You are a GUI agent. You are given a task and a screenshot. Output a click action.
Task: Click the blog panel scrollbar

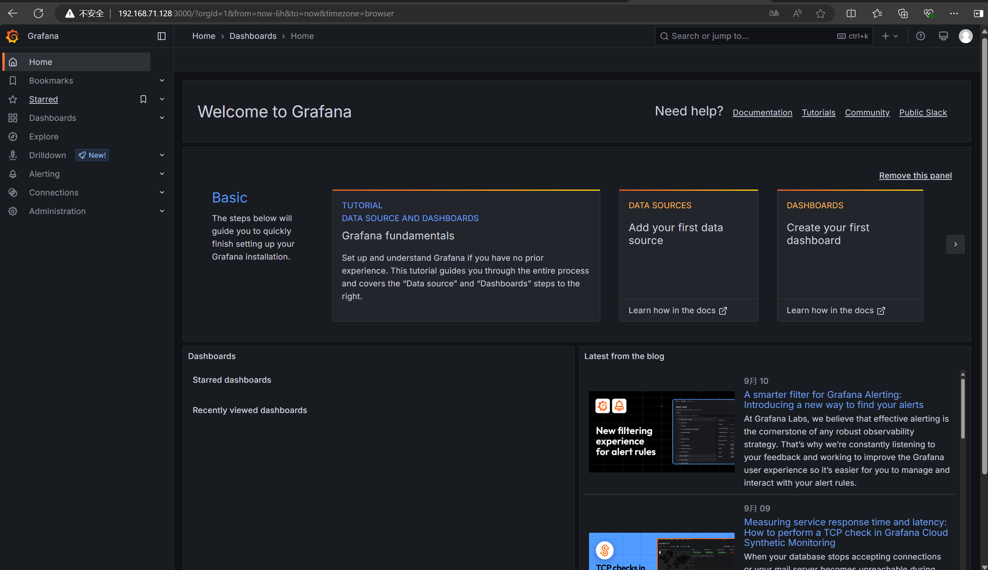pyautogui.click(x=963, y=408)
